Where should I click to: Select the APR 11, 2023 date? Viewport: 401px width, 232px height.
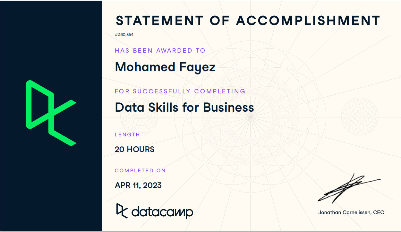point(138,185)
